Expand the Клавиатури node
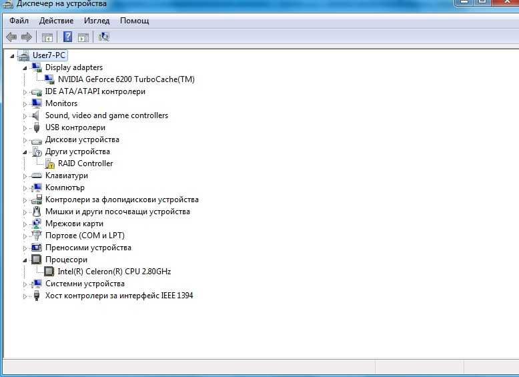The image size is (519, 377). point(25,176)
